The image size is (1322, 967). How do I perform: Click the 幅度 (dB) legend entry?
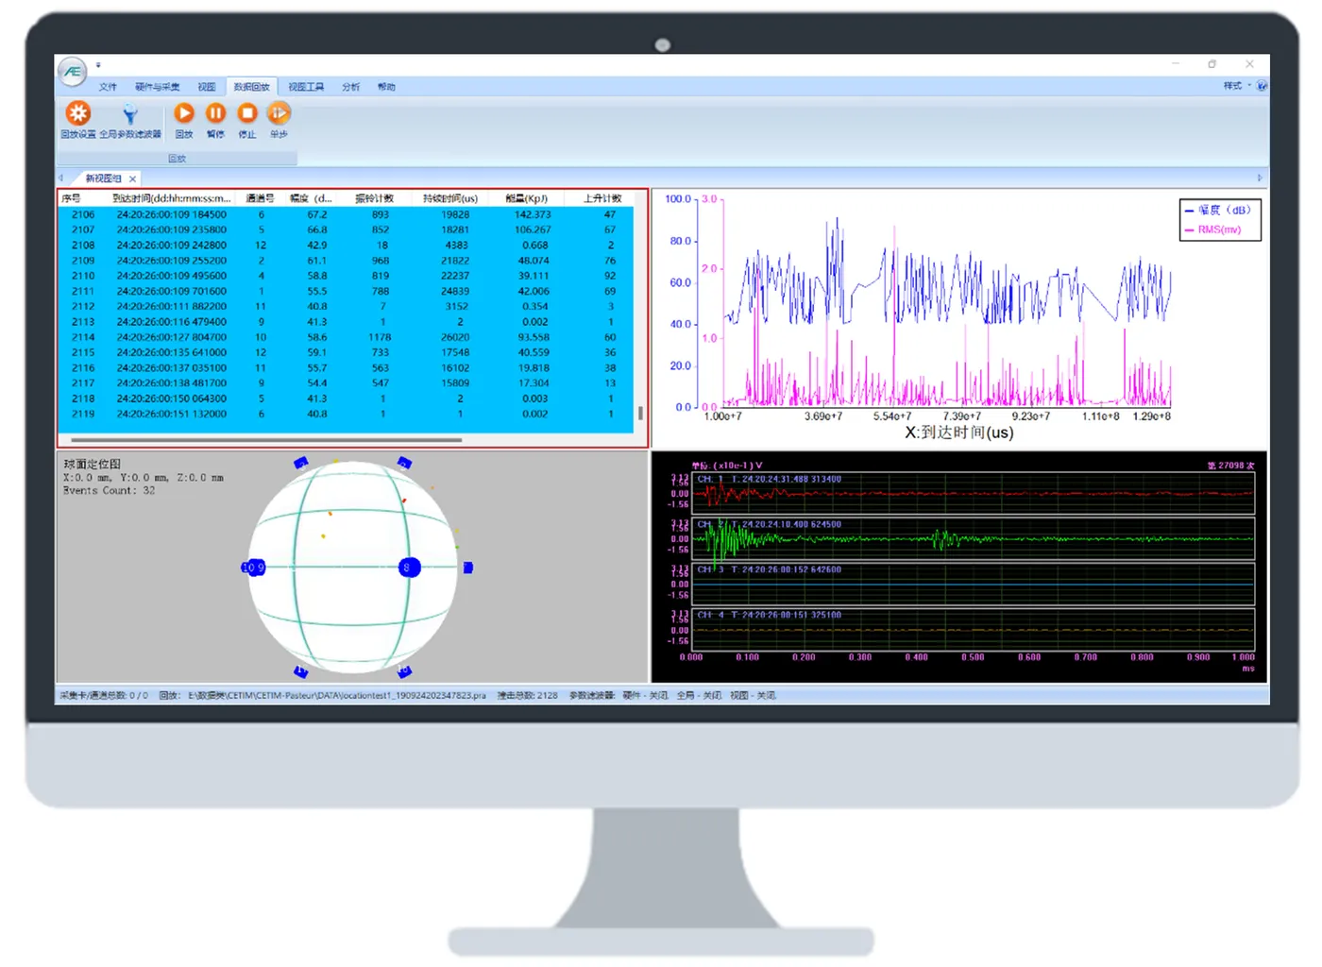[x=1218, y=210]
